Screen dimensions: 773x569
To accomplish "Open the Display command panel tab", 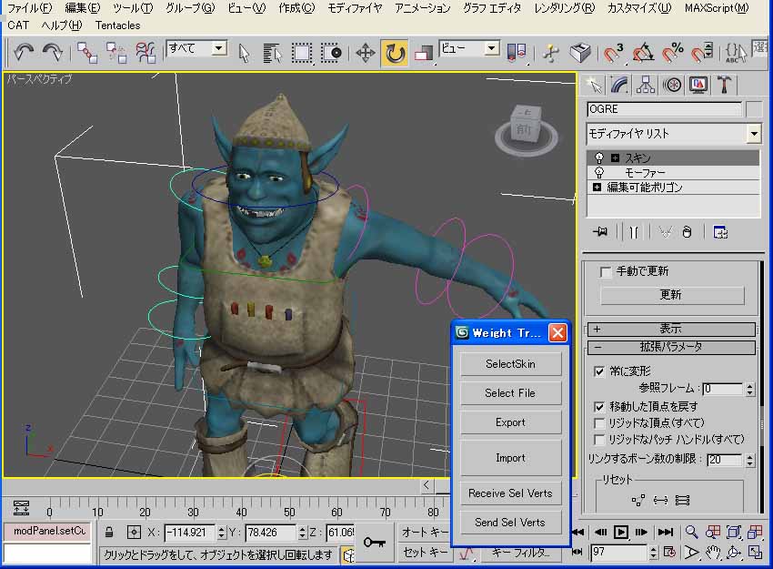I will pos(698,86).
